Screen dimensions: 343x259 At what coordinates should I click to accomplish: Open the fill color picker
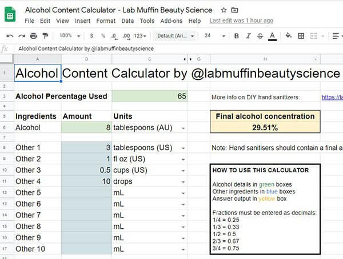point(289,35)
